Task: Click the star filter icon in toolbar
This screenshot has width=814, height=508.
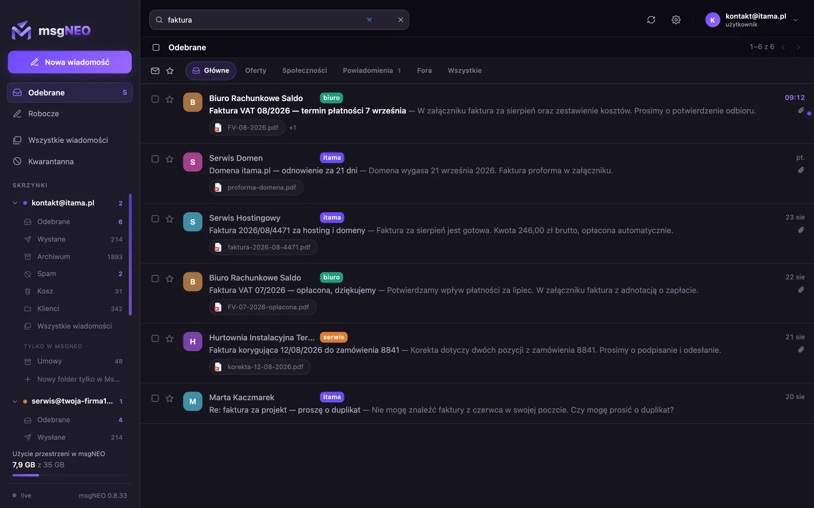Action: point(170,71)
